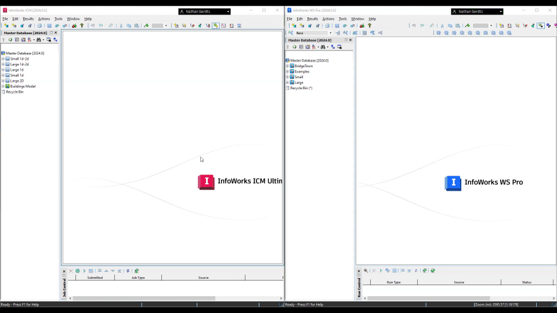
Task: Expand the Small 1d-2d tree node
Action: pos(3,59)
